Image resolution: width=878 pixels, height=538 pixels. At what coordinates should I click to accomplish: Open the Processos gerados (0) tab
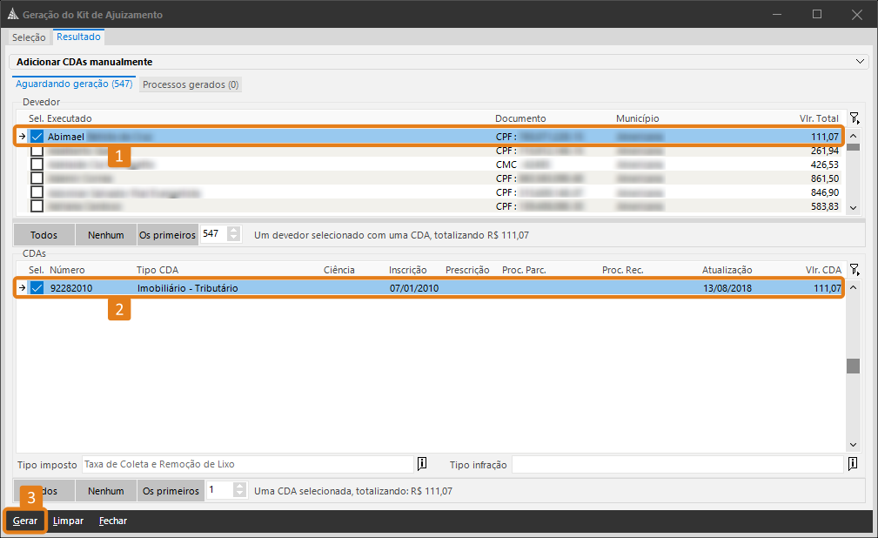click(191, 84)
